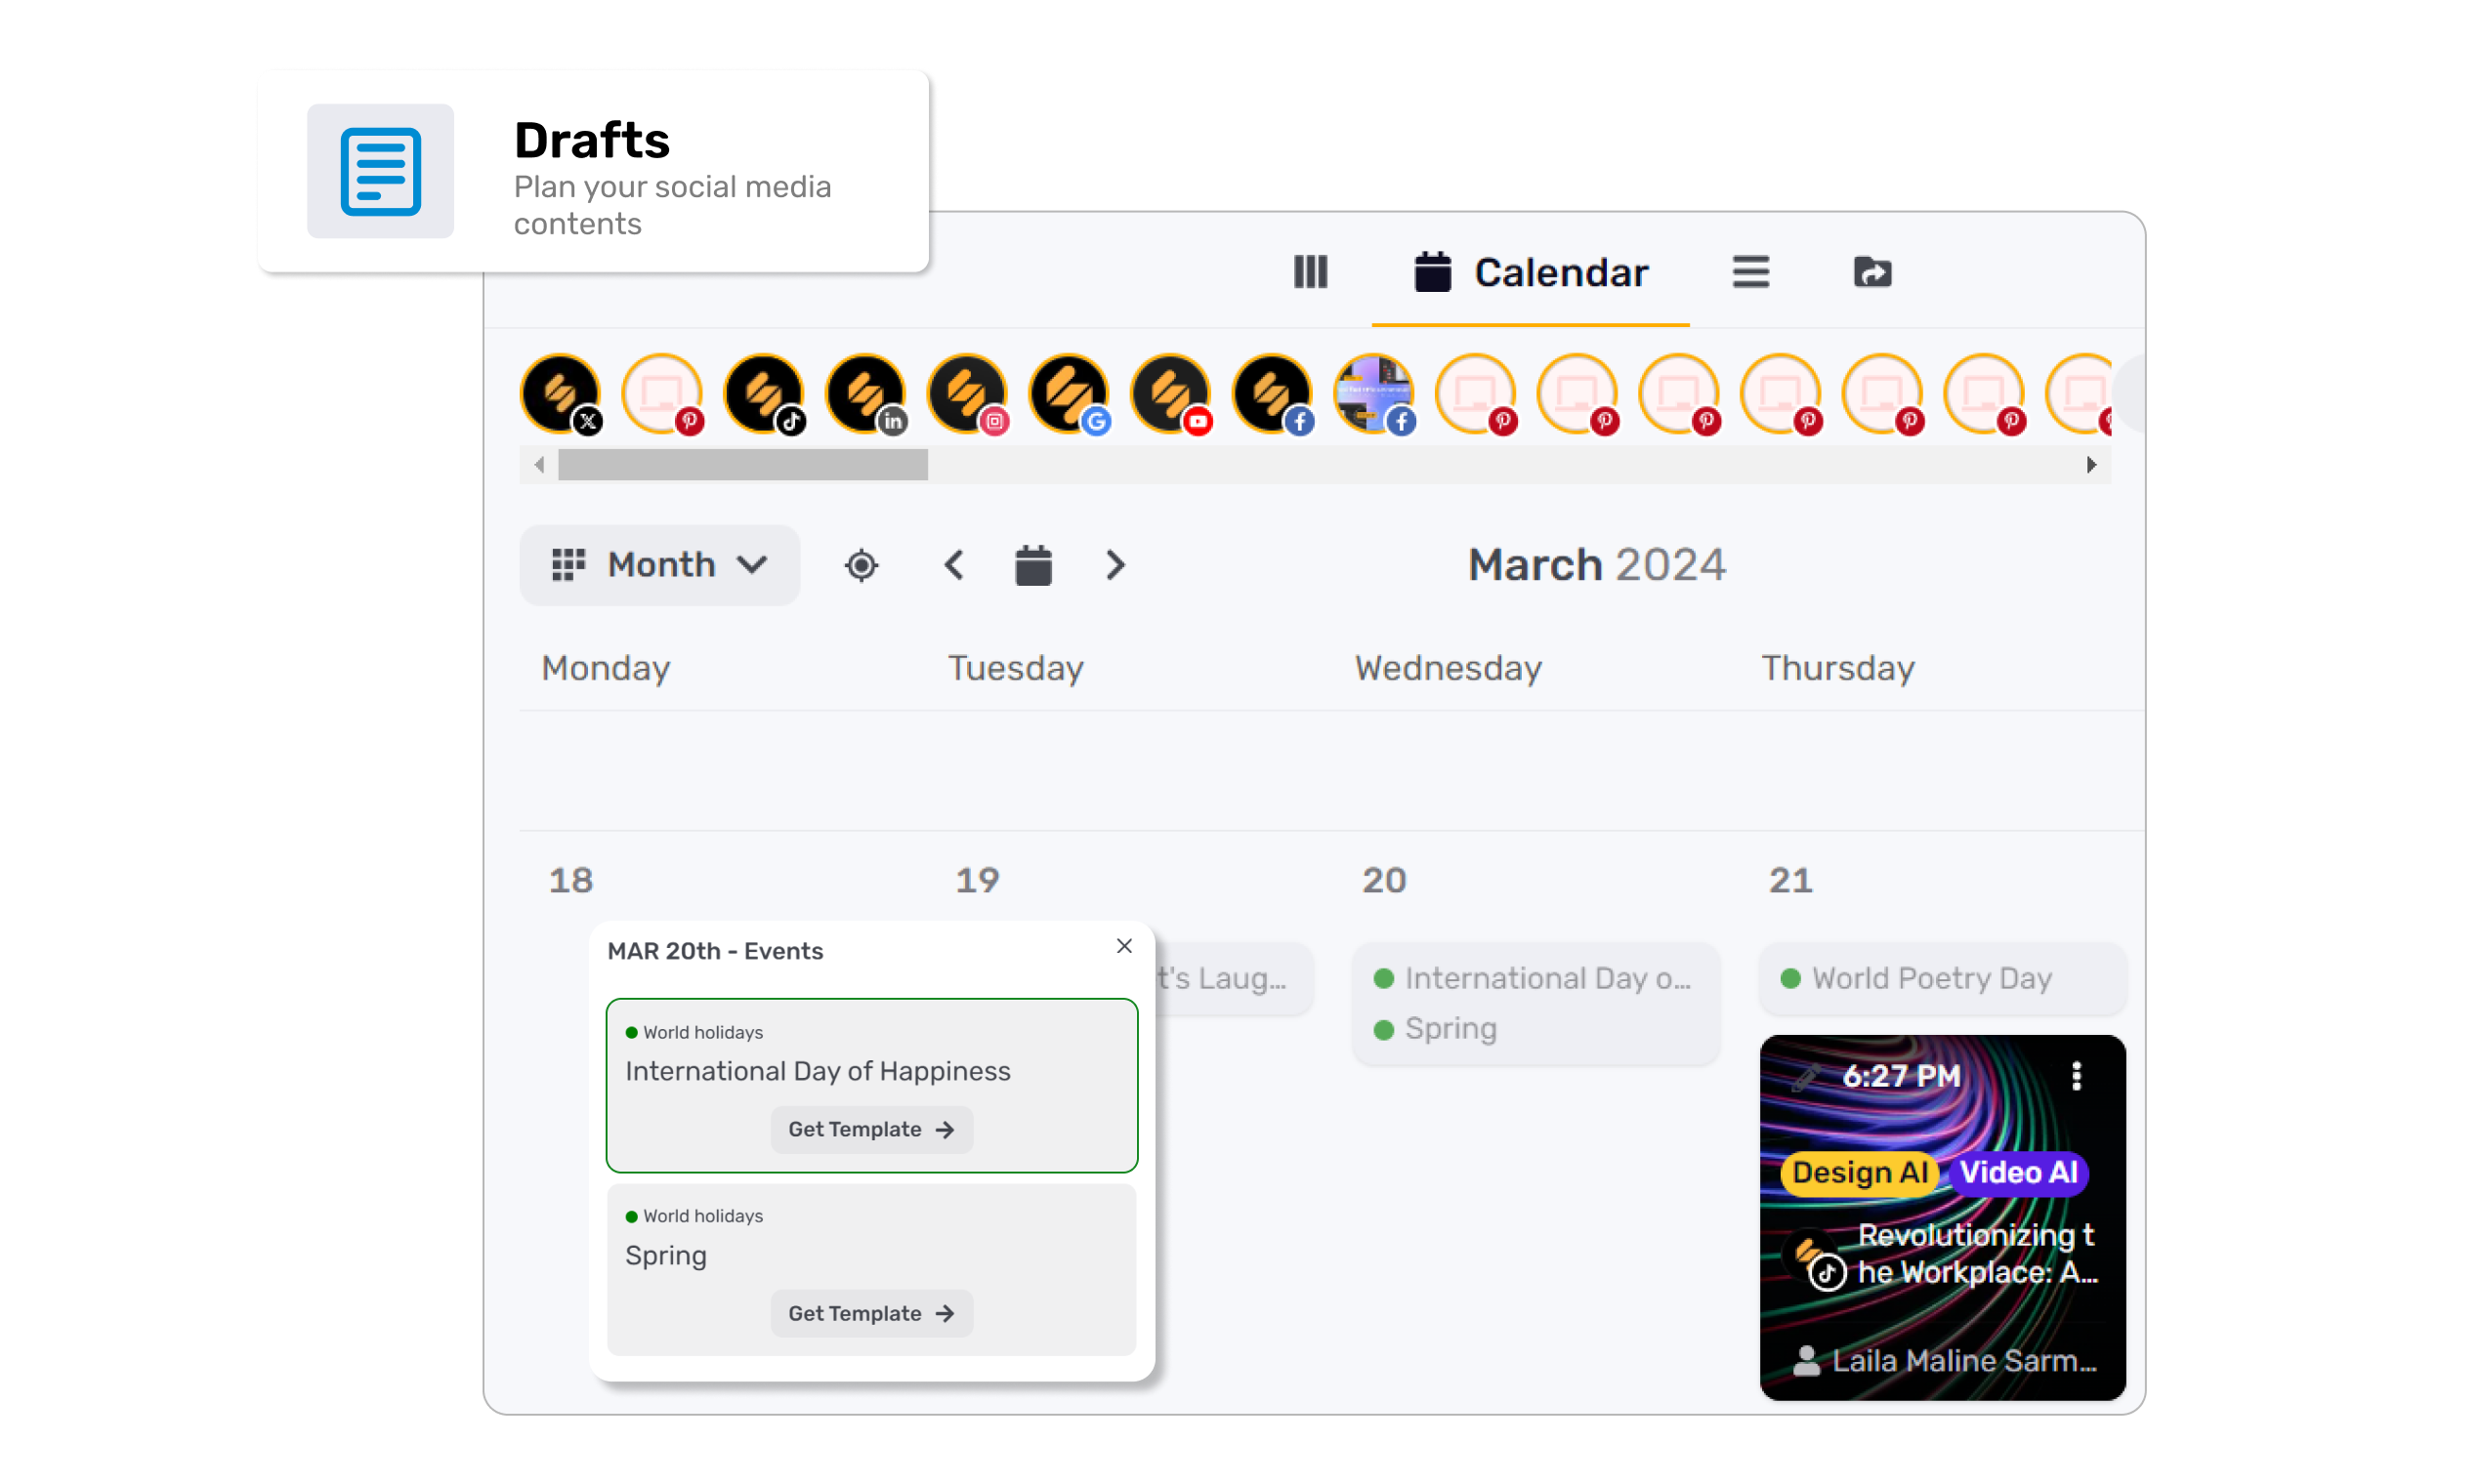Click the accounts horizontal scrollbar thumb
Image resolution: width=2481 pixels, height=1484 pixels.
(742, 465)
